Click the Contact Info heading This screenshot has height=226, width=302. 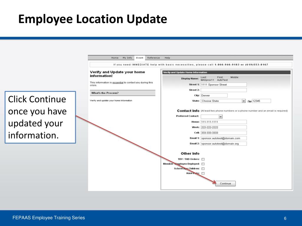188,111
